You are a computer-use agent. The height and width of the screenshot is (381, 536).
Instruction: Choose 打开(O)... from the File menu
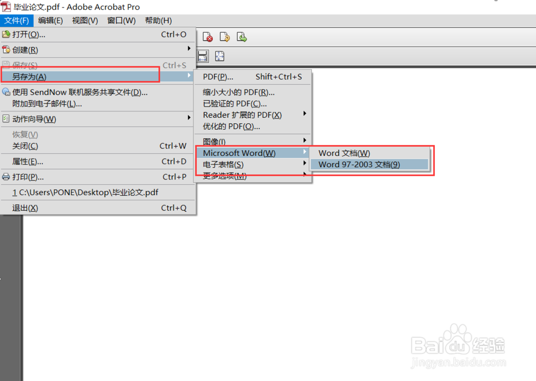tap(98, 34)
